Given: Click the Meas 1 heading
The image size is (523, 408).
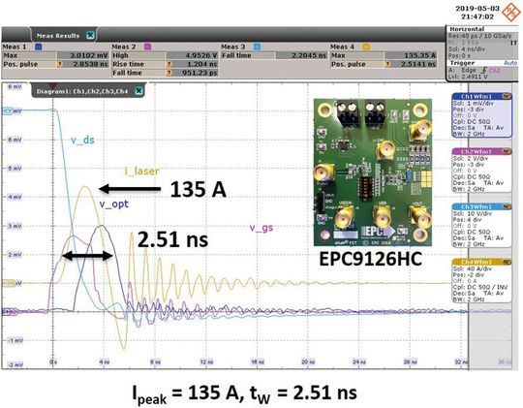Looking at the screenshot, I should click(14, 47).
